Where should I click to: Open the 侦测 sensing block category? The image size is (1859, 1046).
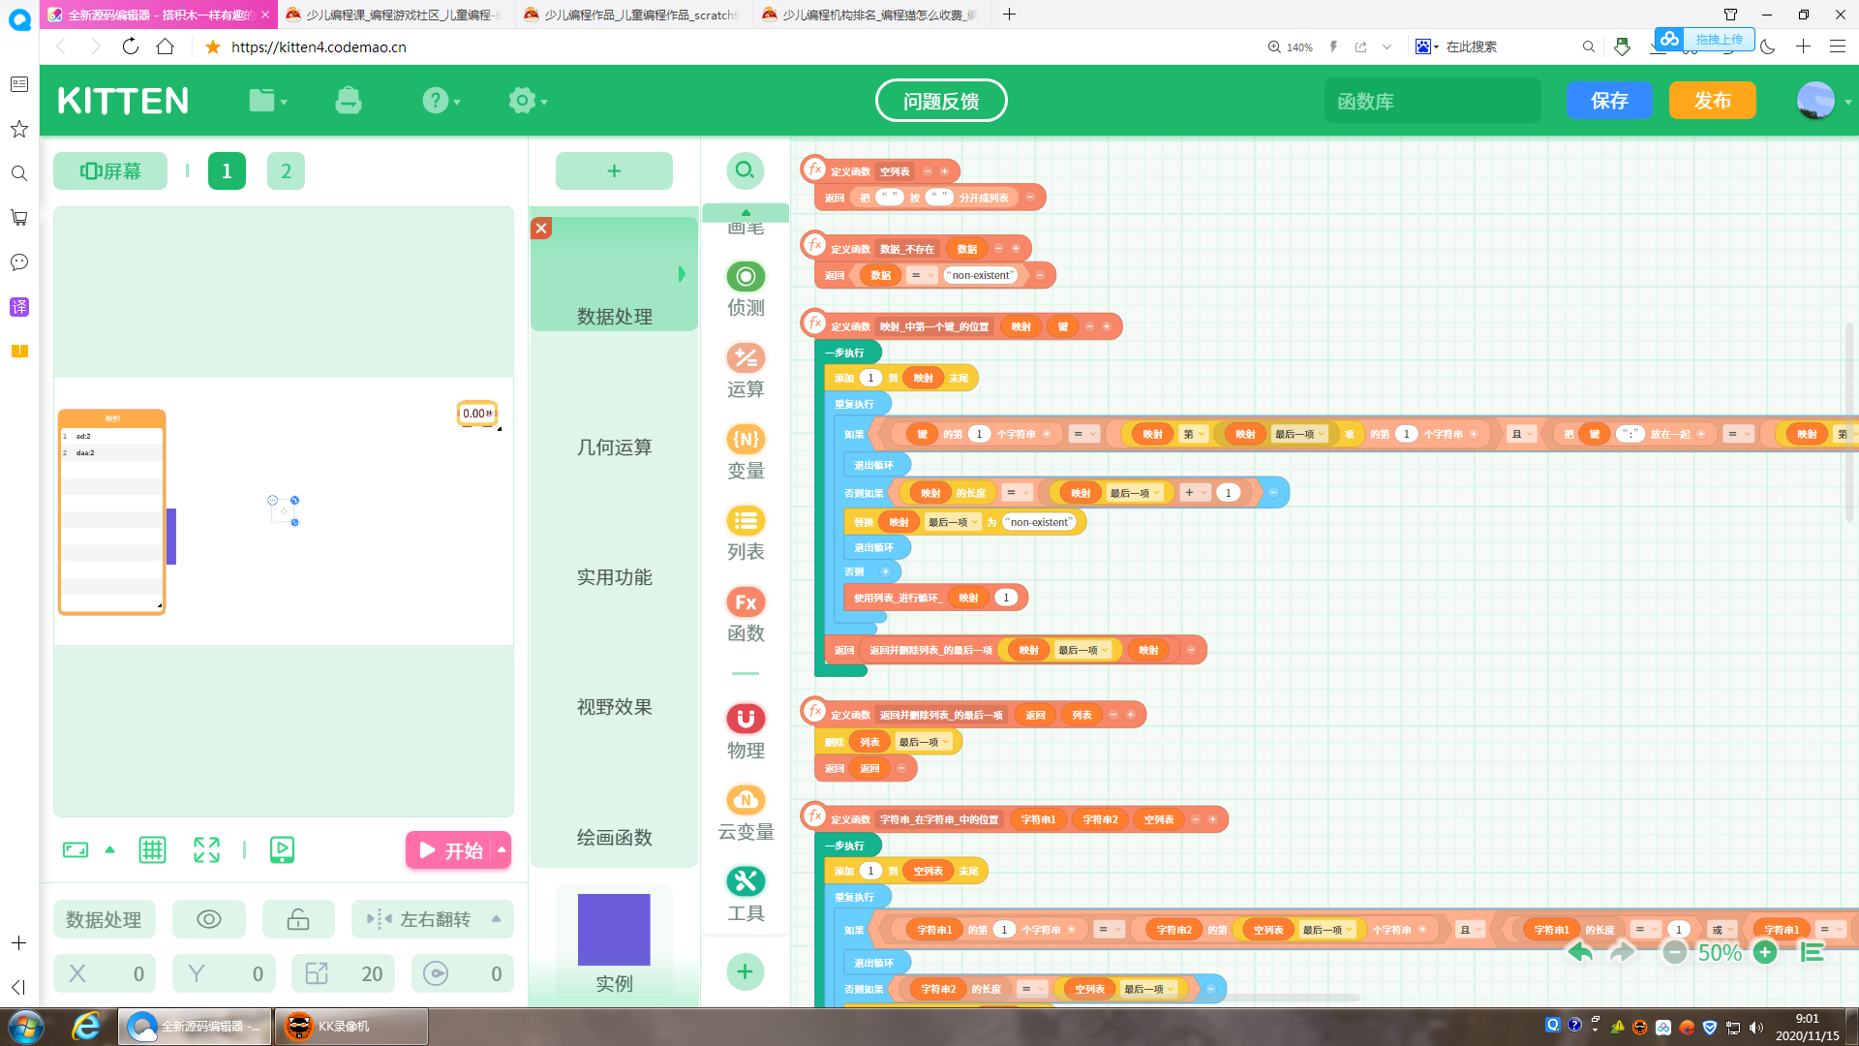tap(746, 290)
